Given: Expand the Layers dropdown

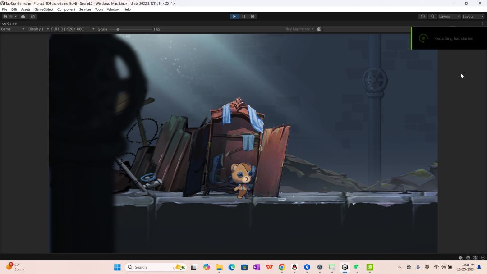Looking at the screenshot, I should (x=449, y=16).
